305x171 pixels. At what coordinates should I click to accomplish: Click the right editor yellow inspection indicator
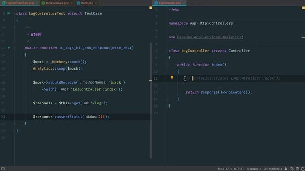pos(303,8)
